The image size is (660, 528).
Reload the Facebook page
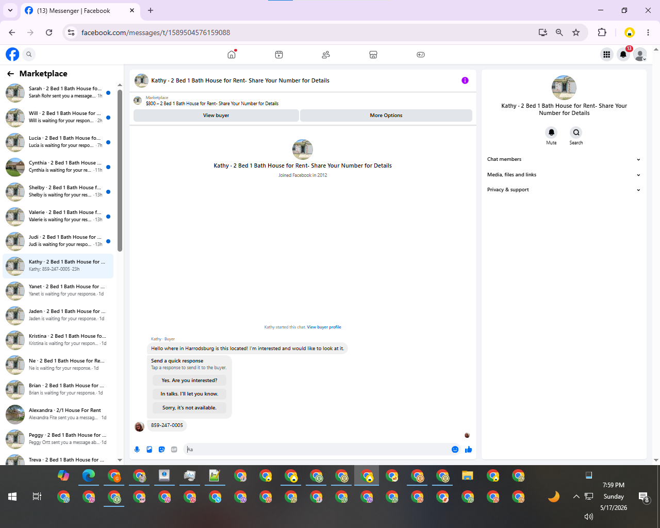(49, 32)
